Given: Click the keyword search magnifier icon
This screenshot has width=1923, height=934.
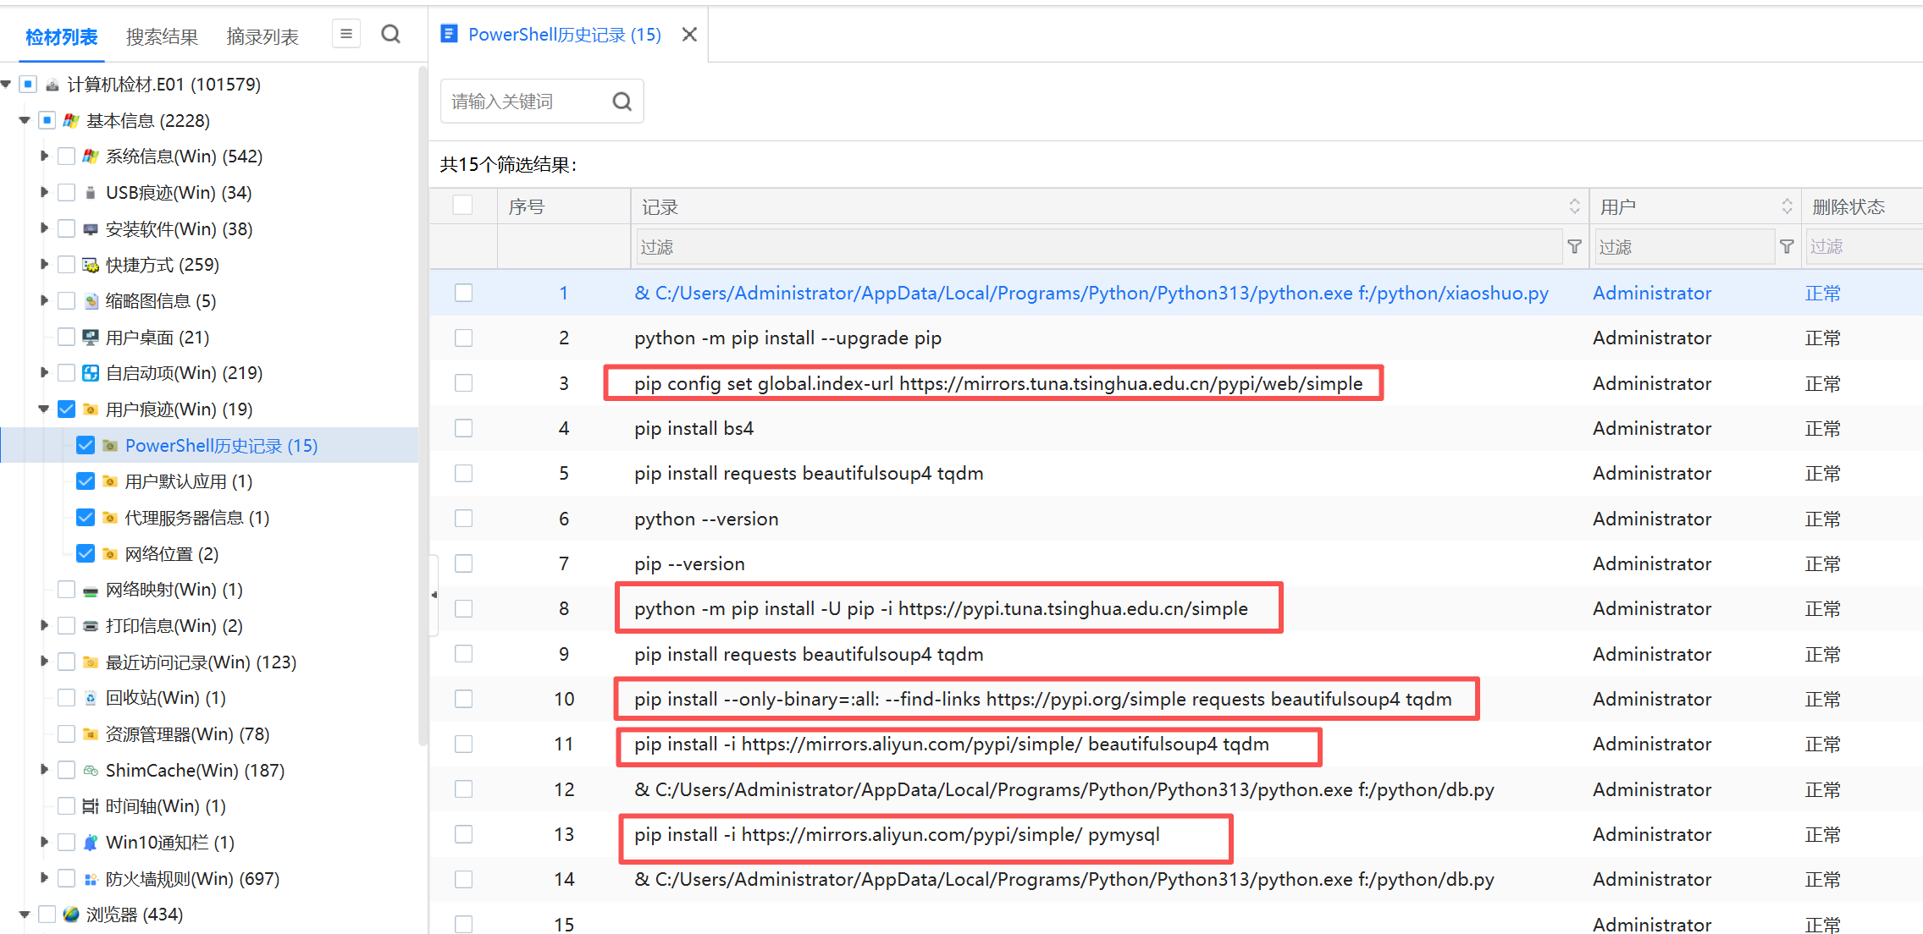Looking at the screenshot, I should tap(622, 102).
